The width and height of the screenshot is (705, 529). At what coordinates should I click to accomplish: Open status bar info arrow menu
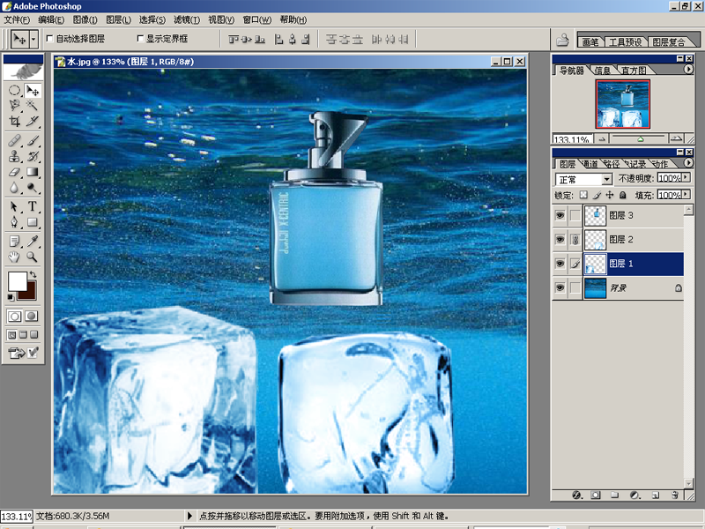pos(189,516)
